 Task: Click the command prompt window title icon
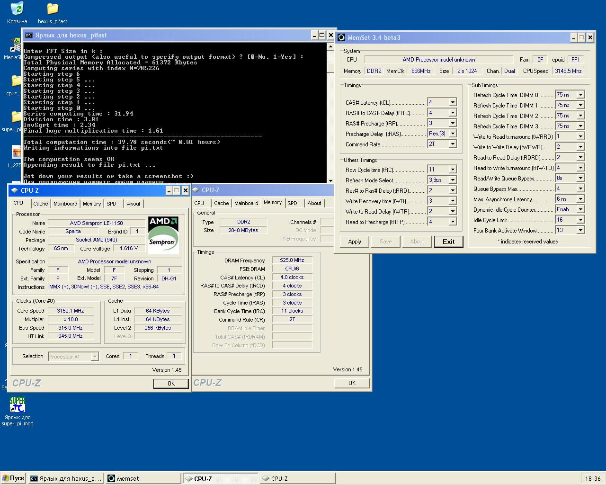(x=29, y=36)
